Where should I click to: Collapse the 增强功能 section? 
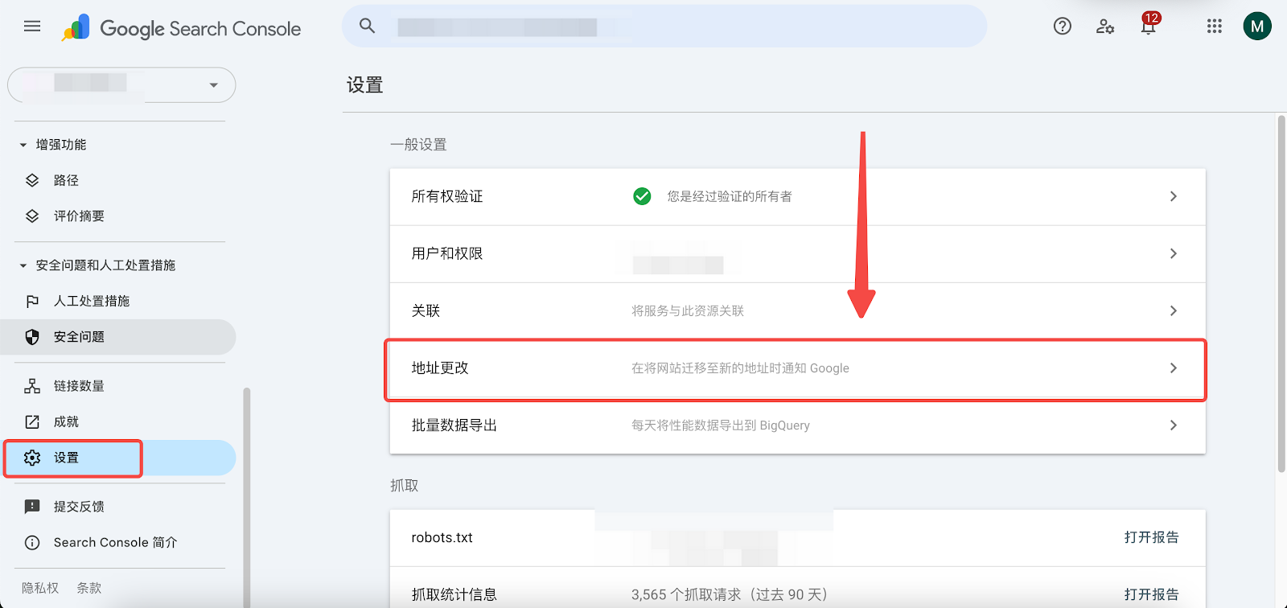(23, 145)
